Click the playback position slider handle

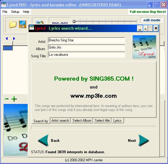pos(74,22)
